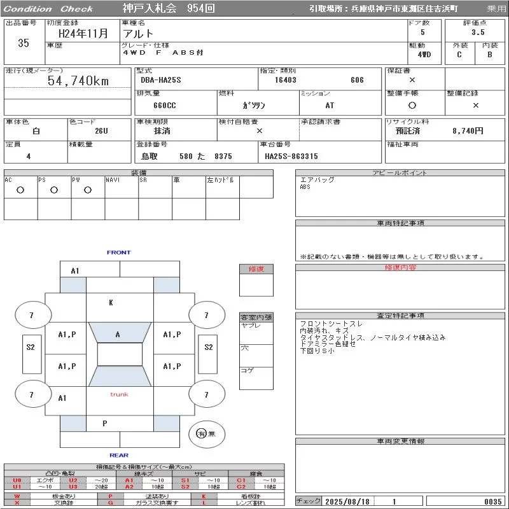Select the left side S2 rust box

(32, 354)
